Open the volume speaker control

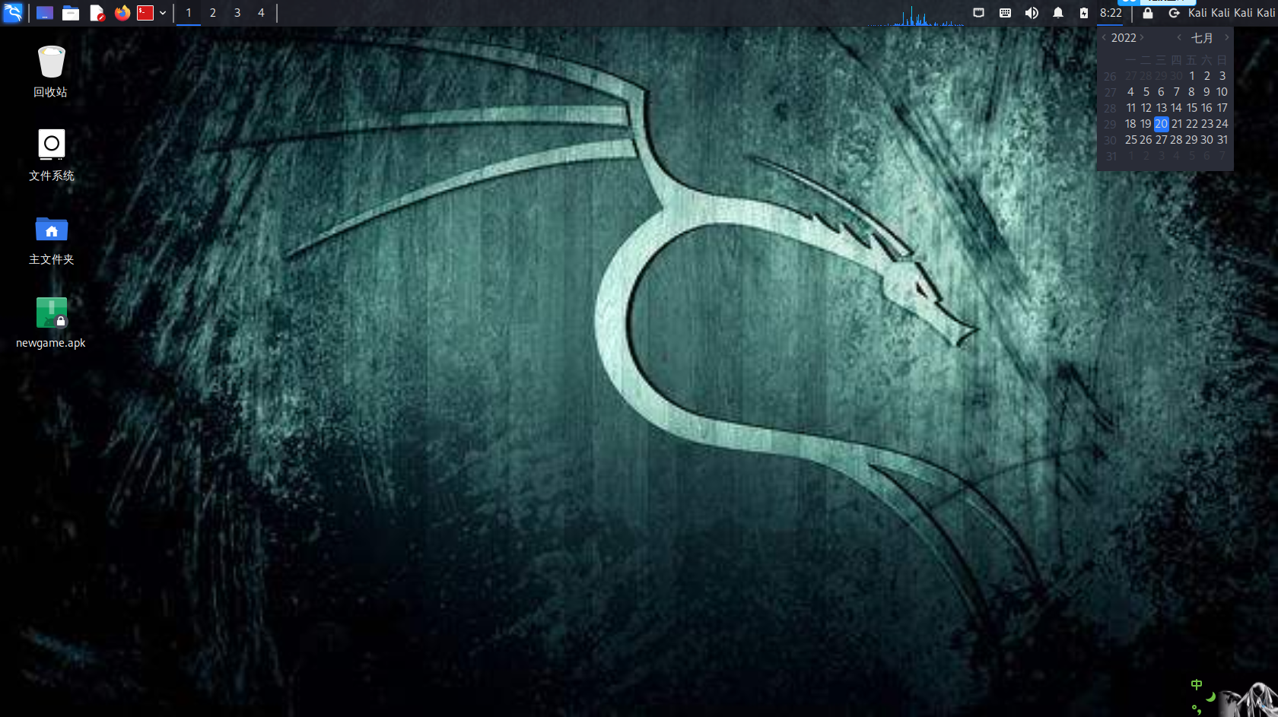(1032, 13)
